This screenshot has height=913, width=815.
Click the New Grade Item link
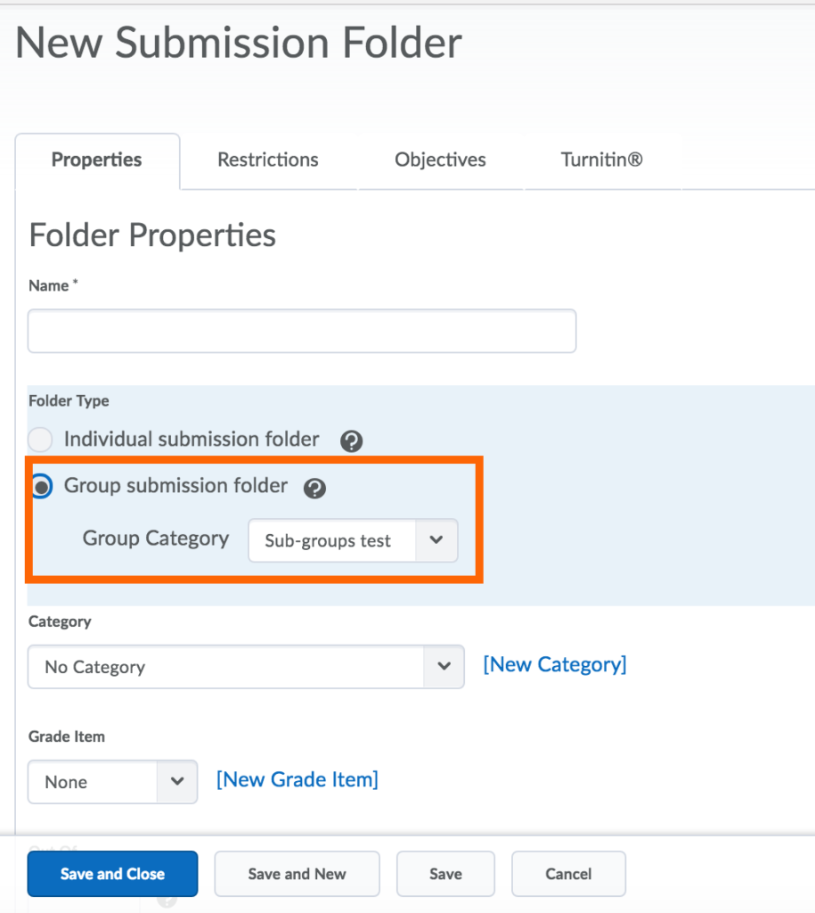(297, 779)
